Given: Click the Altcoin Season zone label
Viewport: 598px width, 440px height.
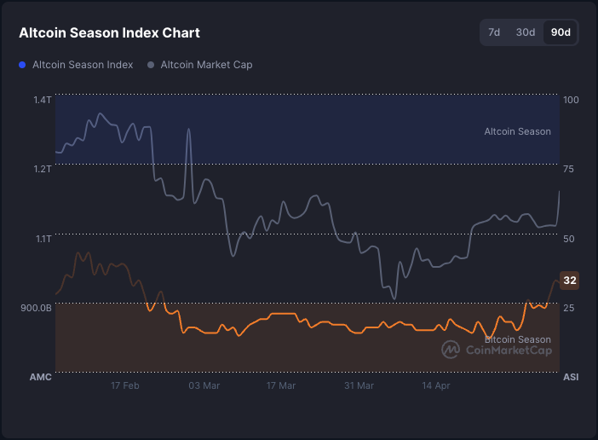Looking at the screenshot, I should click(x=517, y=131).
